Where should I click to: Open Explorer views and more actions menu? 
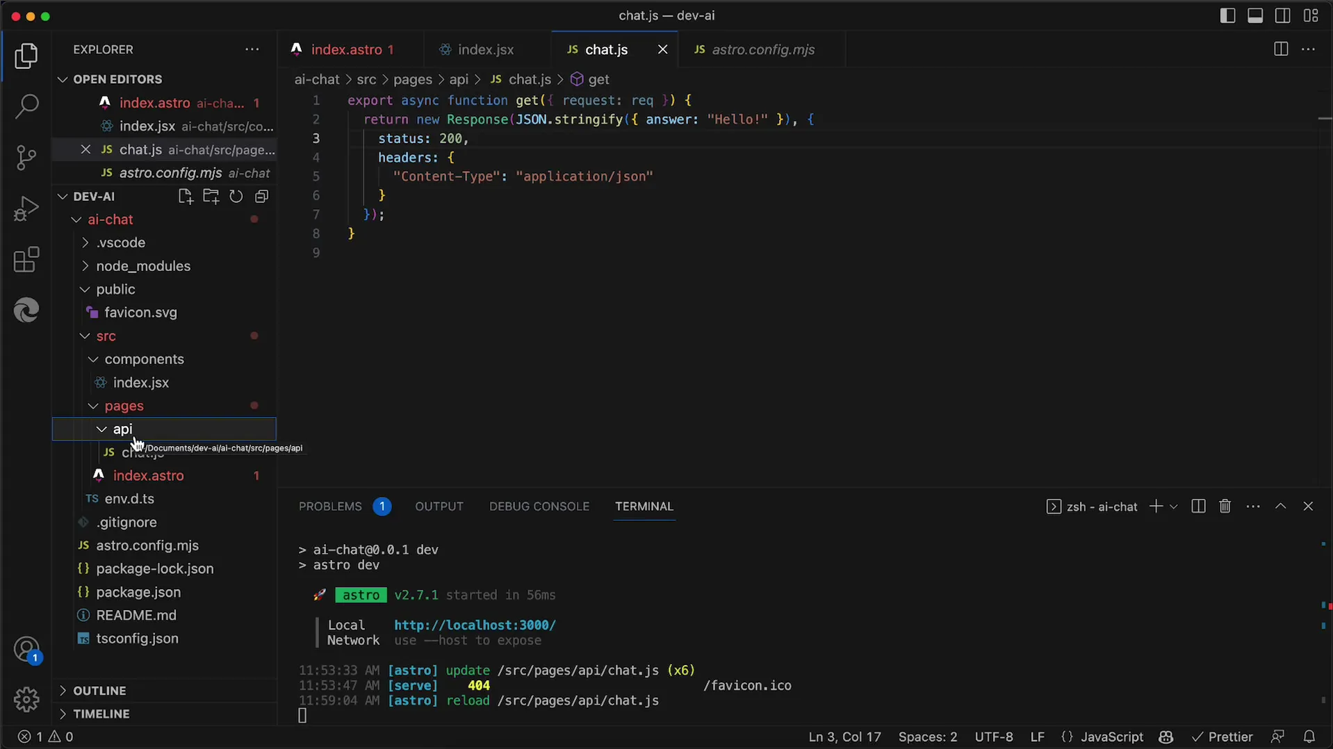(x=252, y=49)
